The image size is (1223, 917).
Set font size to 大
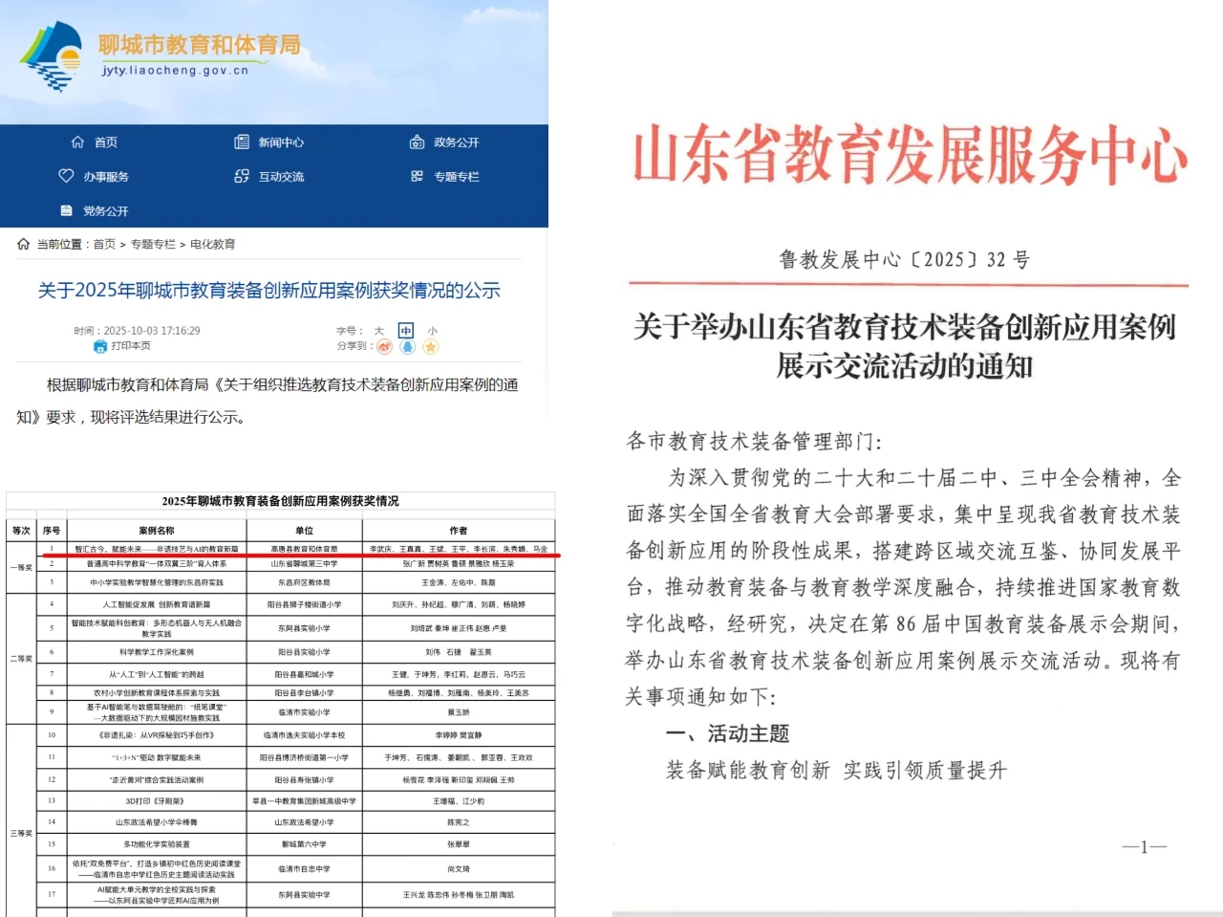pos(379,330)
